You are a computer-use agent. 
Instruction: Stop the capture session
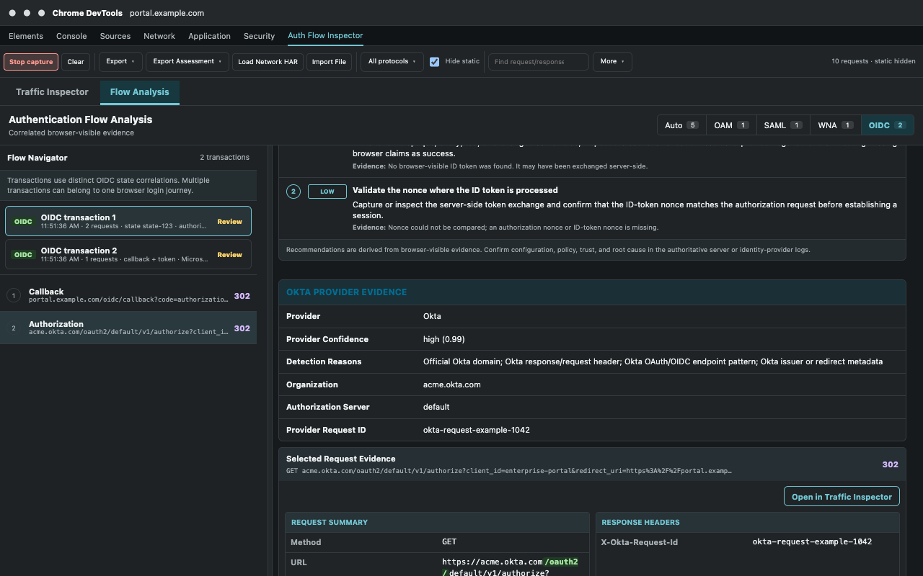point(31,62)
